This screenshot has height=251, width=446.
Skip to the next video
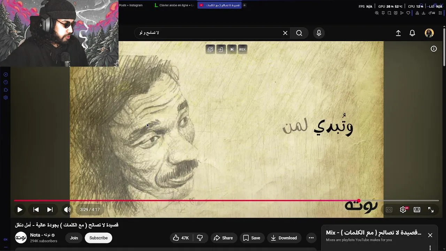(50, 210)
